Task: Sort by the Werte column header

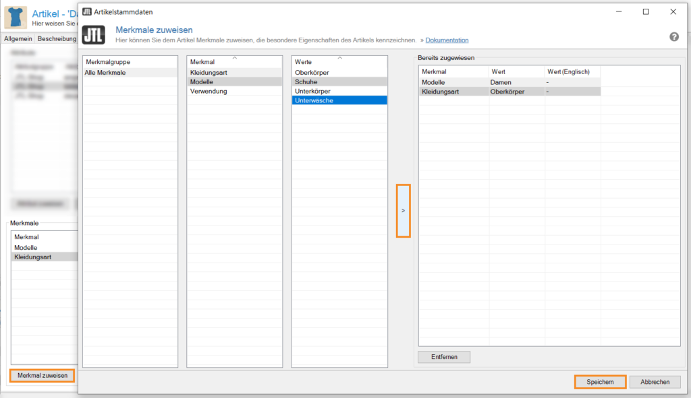Action: point(339,61)
